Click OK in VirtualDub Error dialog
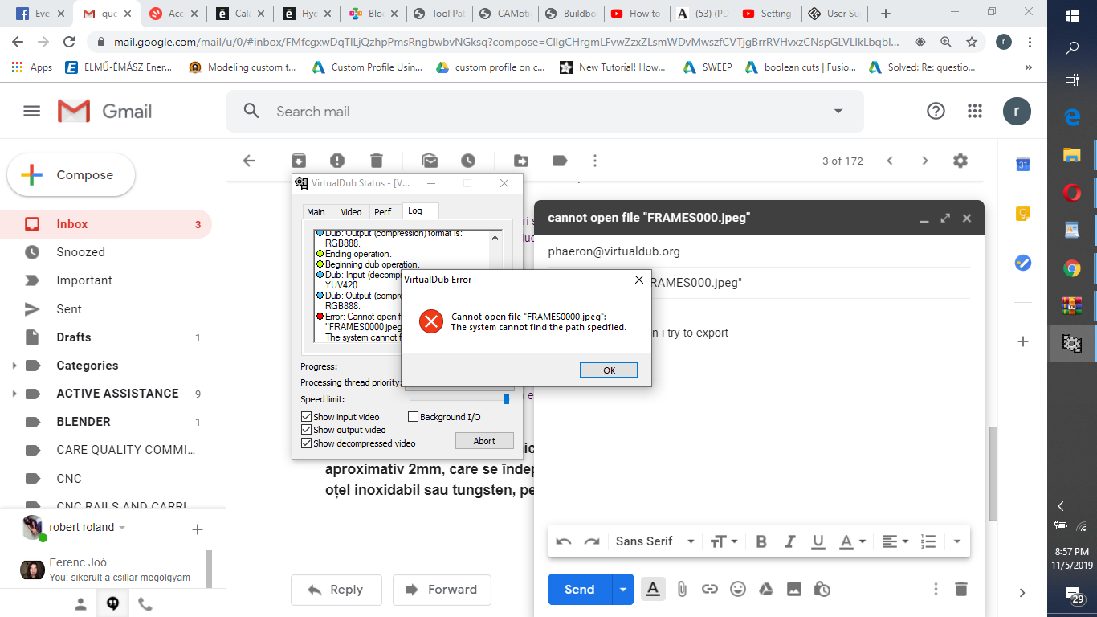 (609, 370)
